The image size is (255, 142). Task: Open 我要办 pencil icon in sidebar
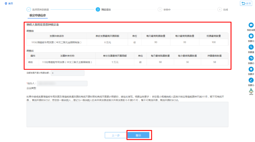pyautogui.click(x=251, y=80)
